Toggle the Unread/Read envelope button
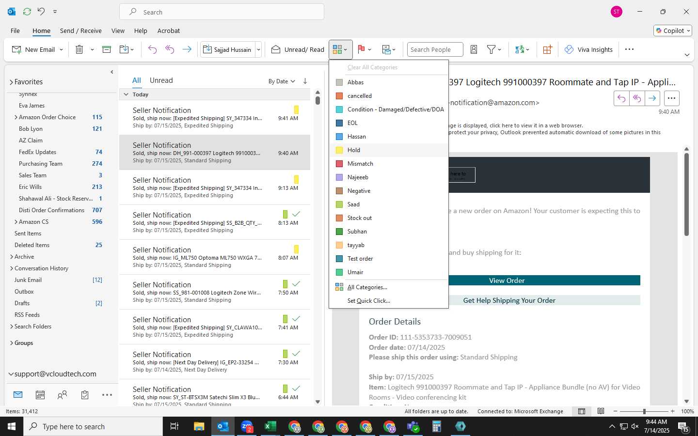The height and width of the screenshot is (436, 698). click(298, 49)
